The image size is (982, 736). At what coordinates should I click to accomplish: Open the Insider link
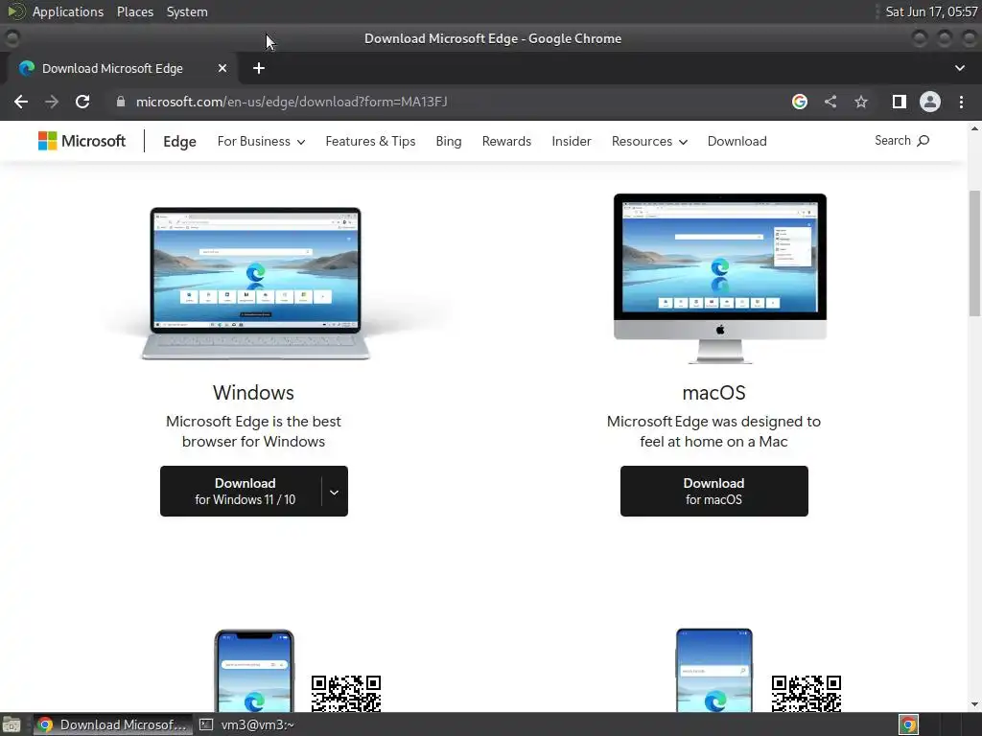pyautogui.click(x=572, y=142)
